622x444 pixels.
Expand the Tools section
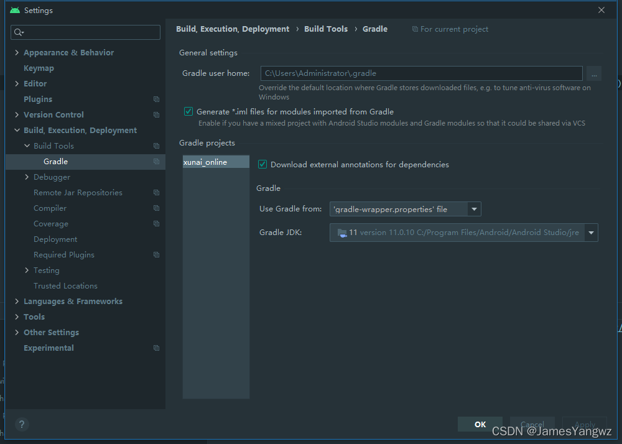point(17,317)
